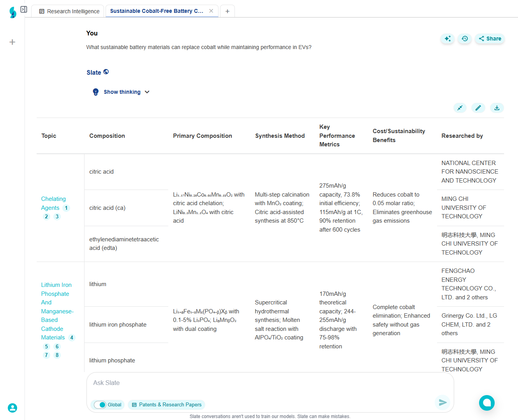Screen dimensions: 518x420
Task: Open citation reference number 4
Action: click(72, 337)
